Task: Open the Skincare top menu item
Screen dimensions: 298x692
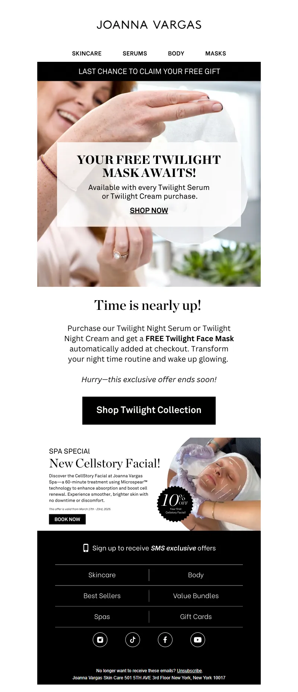Action: click(87, 54)
